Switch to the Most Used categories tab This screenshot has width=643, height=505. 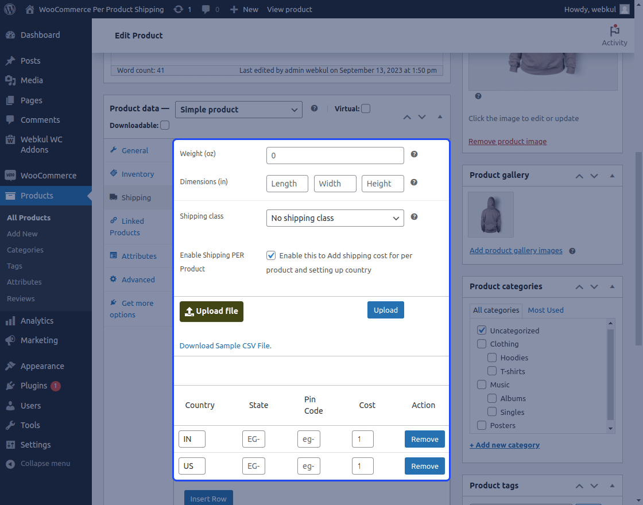tap(545, 310)
